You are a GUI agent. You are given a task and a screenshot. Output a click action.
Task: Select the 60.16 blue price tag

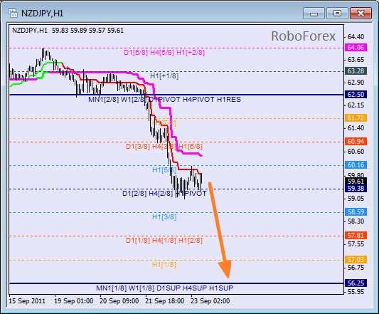(356, 165)
